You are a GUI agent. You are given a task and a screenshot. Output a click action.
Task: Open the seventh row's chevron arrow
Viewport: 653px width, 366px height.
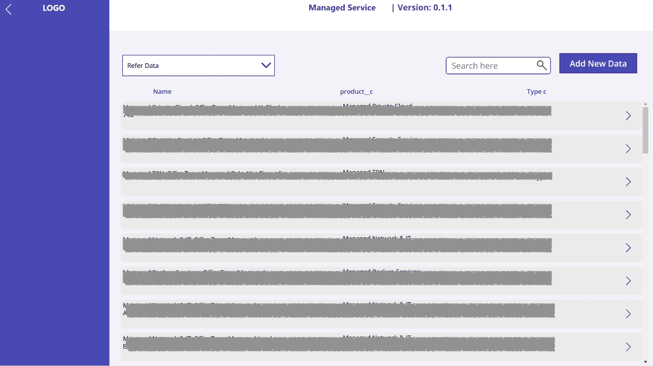tap(628, 314)
